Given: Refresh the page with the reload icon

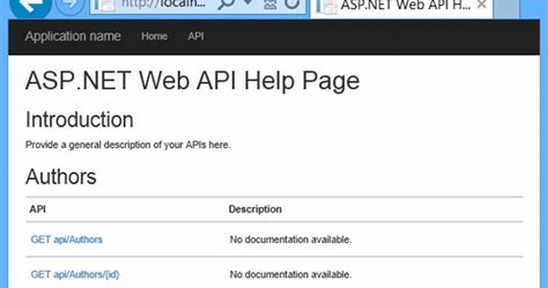Looking at the screenshot, I should [x=292, y=4].
